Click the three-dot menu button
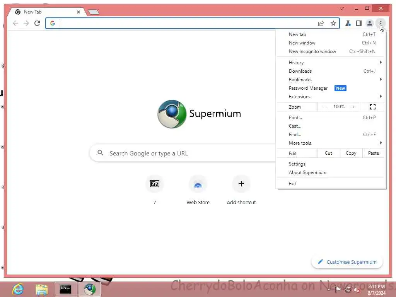Viewport: 396px width, 297px height. pyautogui.click(x=381, y=23)
